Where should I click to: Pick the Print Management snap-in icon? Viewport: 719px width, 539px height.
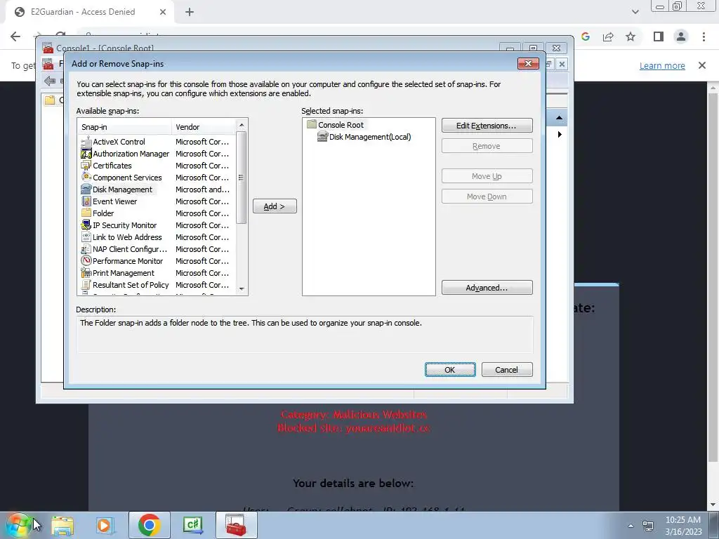point(86,273)
